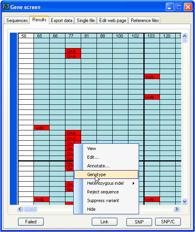195x232 pixels.
Task: Switch to the Reference files tab
Action: [145, 20]
